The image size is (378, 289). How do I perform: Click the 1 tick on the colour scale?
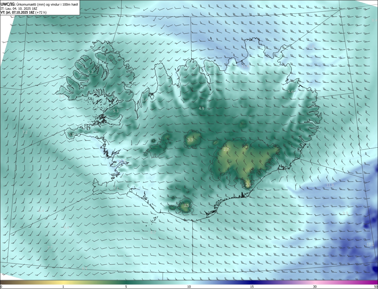pyautogui.click(x=63, y=287)
